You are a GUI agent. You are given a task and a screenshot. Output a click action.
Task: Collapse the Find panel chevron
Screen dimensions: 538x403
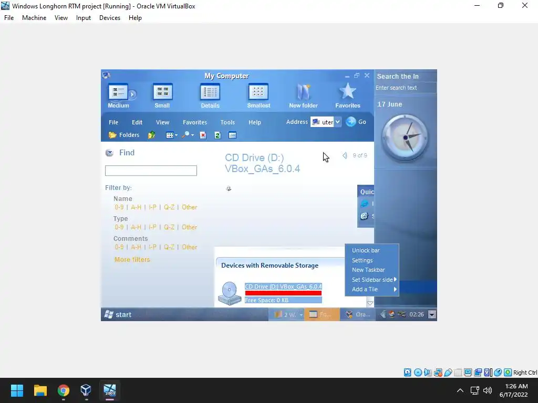click(109, 153)
